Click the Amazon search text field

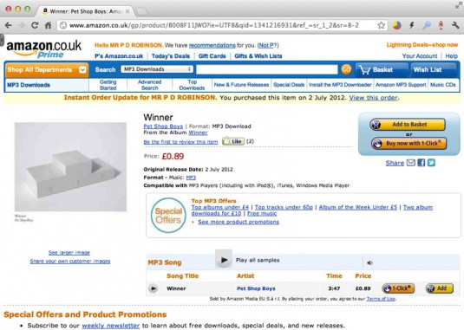point(267,69)
